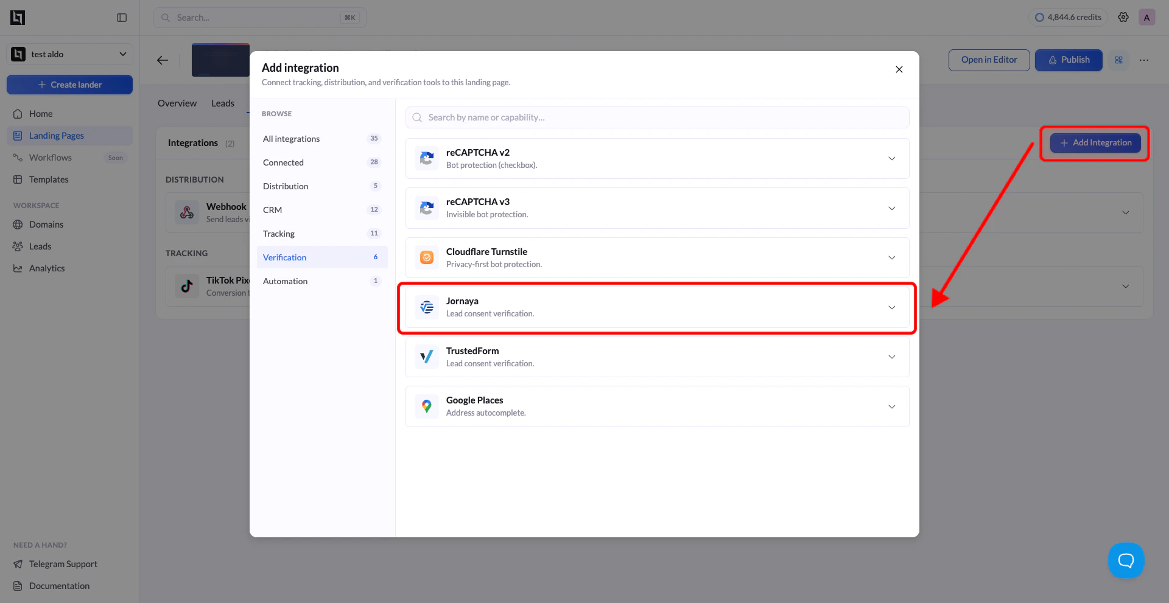
Task: Click the Webhook icon in Distribution
Action: point(187,212)
